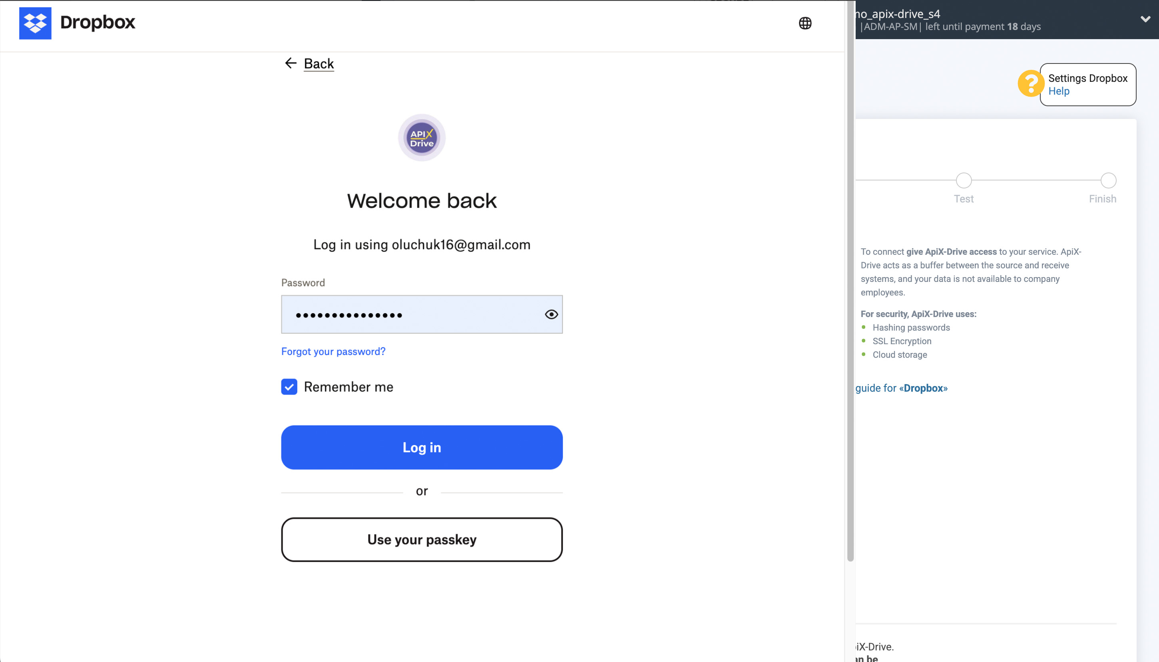The height and width of the screenshot is (662, 1159).
Task: Collapse the connection panel with the chevron
Action: point(1145,19)
